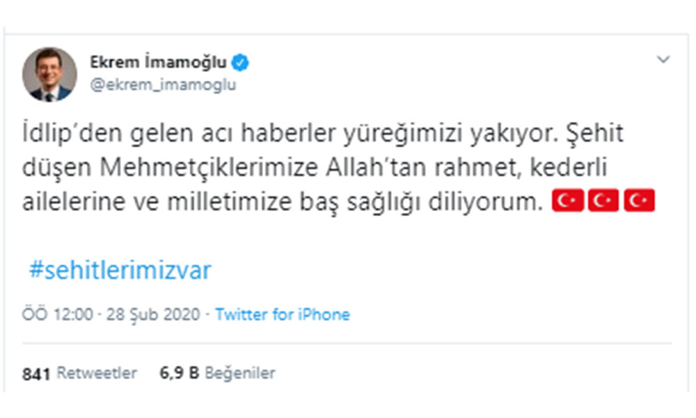Open the Ekrem İmamoğlu display name link

158,63
